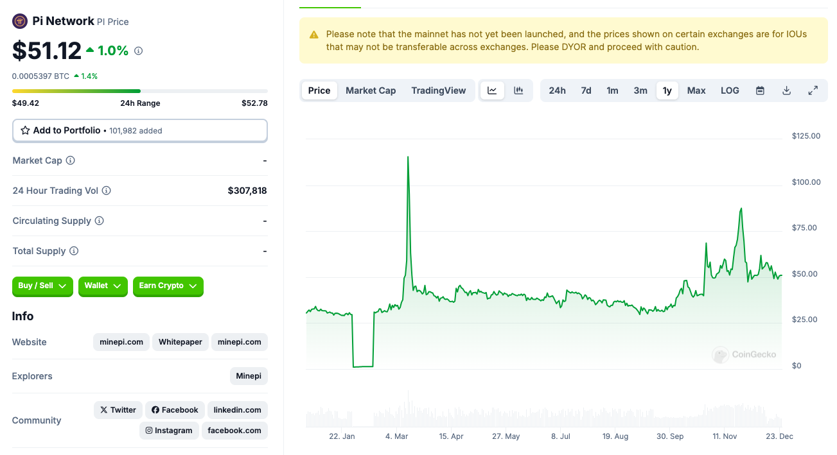
Task: Open the Whitepaper link
Action: coord(181,342)
